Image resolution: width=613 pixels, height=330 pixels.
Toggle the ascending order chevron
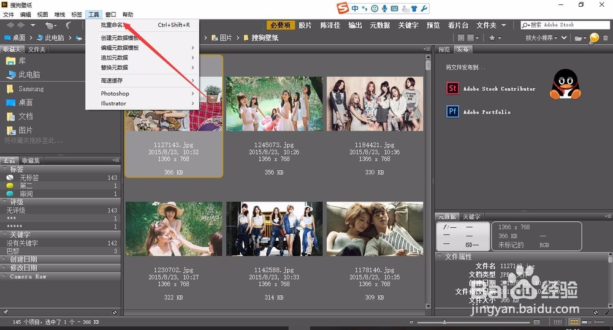564,38
